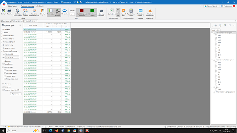Collapse the Reactive energy tree node
This screenshot has height=133, width=237.
tap(212, 60)
